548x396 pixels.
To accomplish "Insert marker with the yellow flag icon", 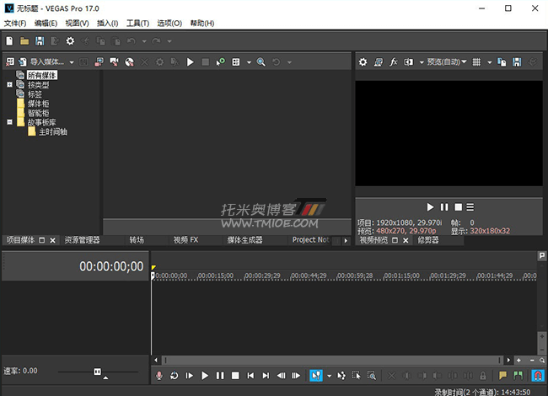I will pyautogui.click(x=503, y=376).
